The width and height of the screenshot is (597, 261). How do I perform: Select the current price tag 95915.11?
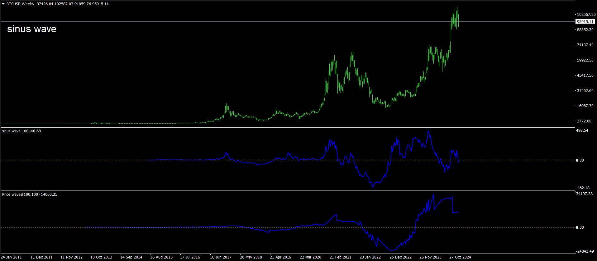(x=585, y=22)
